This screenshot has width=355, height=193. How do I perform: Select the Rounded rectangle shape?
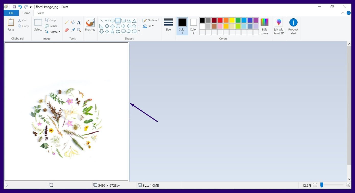[123, 21]
